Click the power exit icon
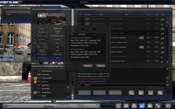The image size is (175, 109). pos(168,105)
